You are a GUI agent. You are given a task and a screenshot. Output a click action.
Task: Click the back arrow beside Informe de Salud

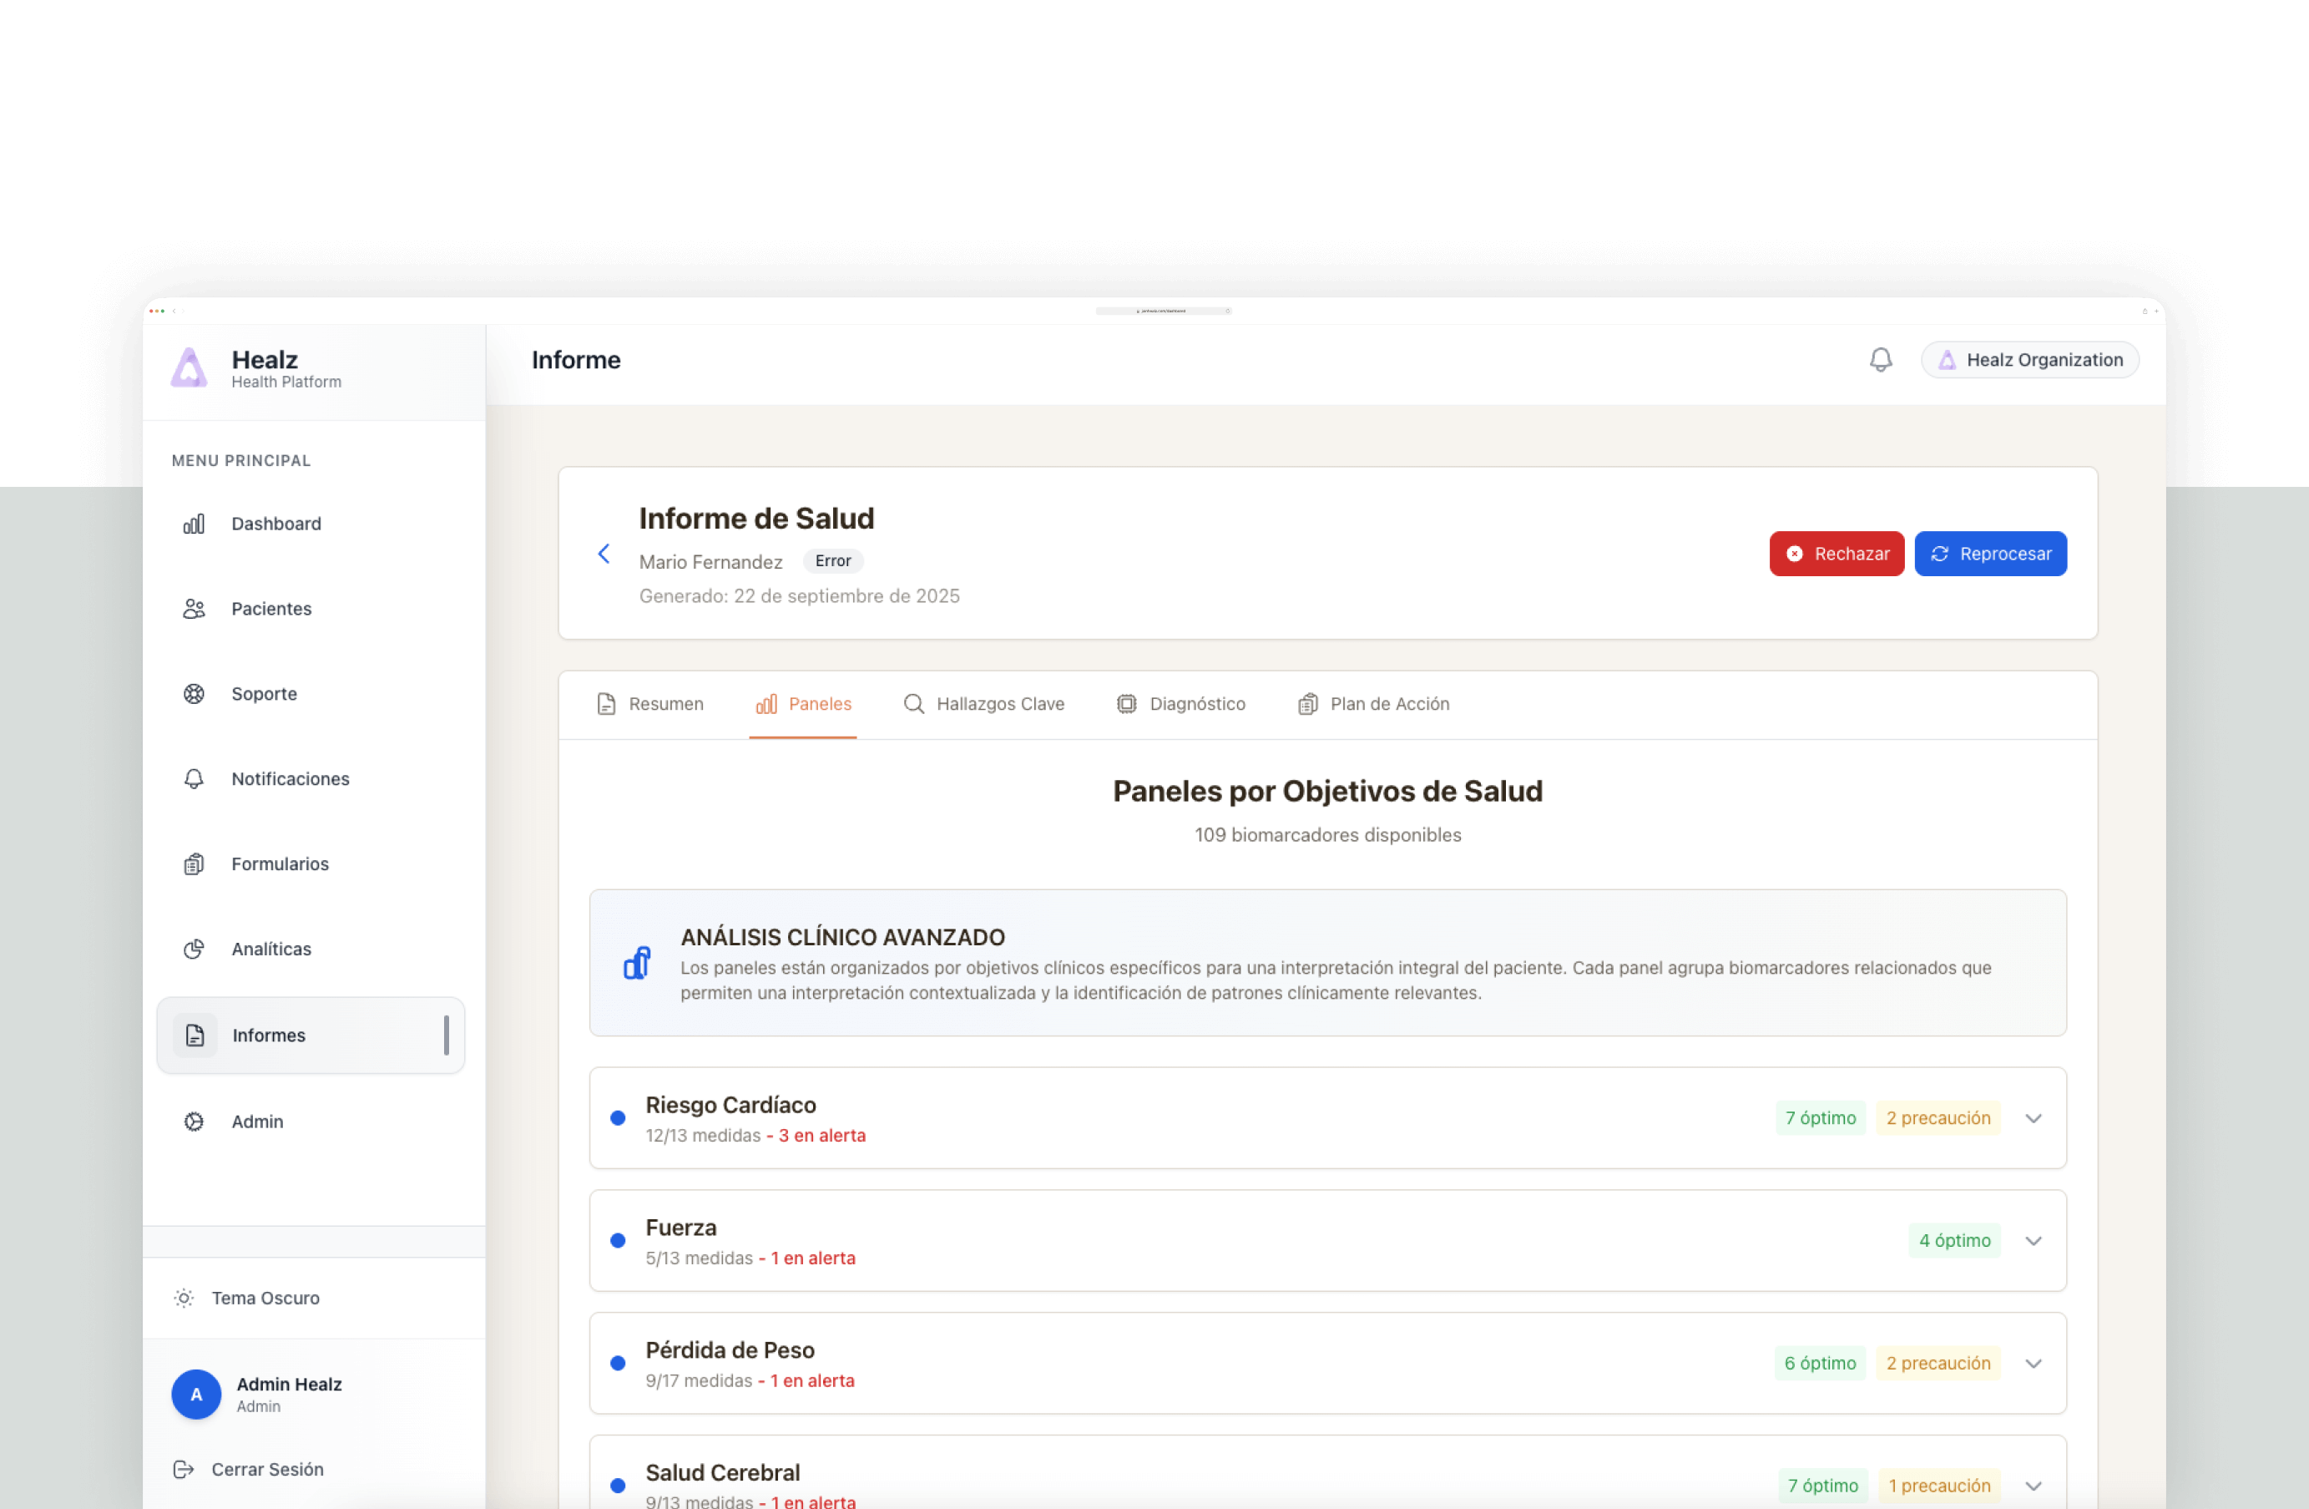point(604,554)
